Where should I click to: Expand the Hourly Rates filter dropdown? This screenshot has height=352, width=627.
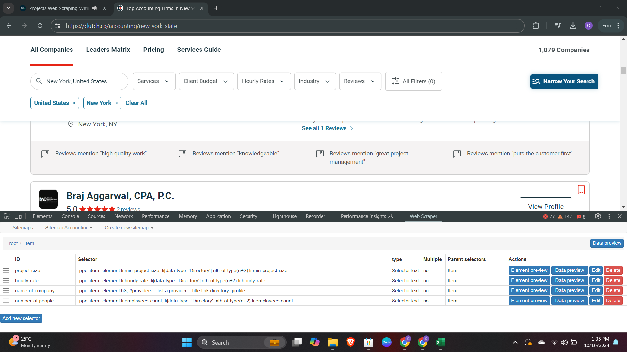click(264, 81)
